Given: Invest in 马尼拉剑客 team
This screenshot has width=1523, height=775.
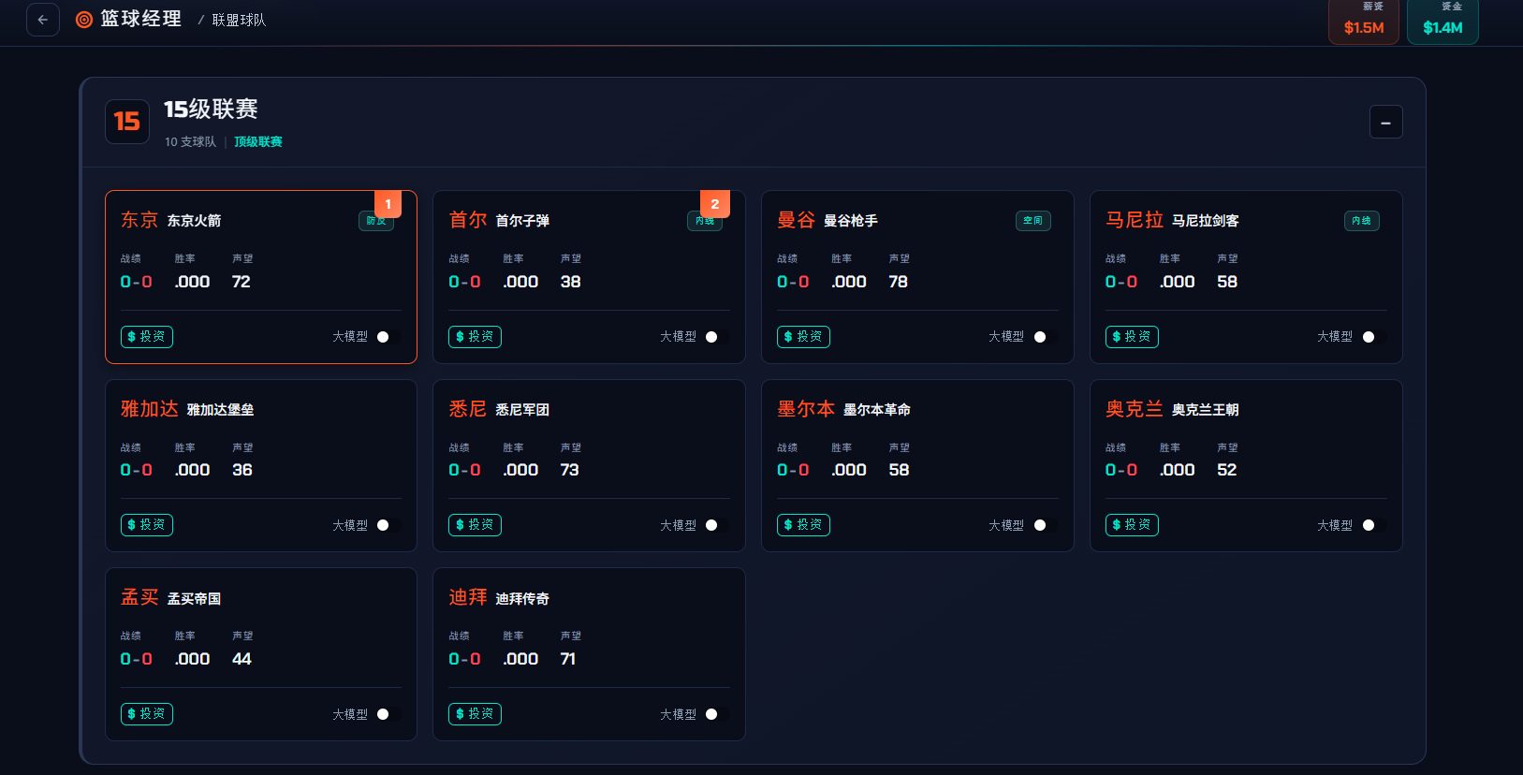Looking at the screenshot, I should pos(1132,337).
